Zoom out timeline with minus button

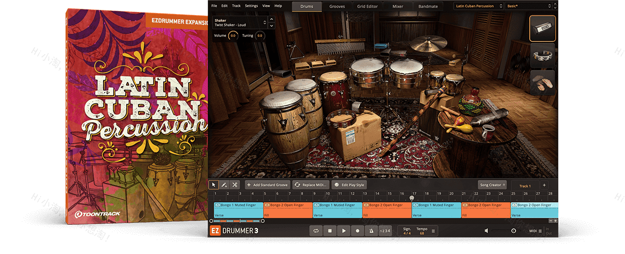click(x=550, y=221)
